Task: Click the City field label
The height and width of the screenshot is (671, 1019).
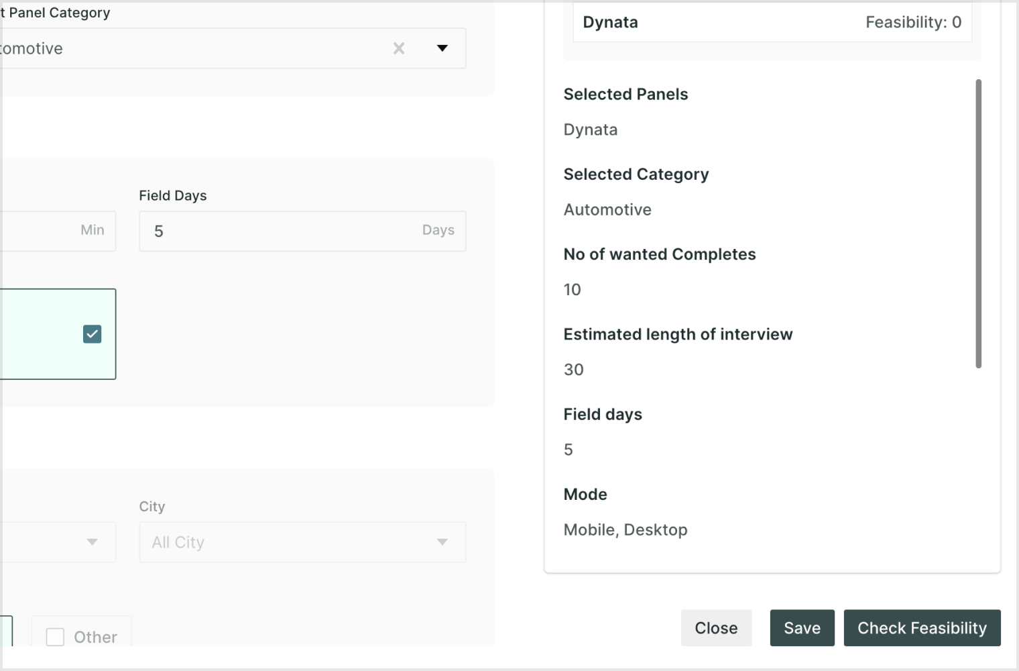Action: pos(152,507)
